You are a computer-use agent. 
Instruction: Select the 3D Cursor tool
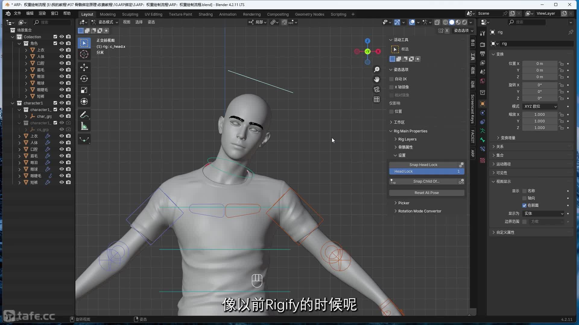84,54
